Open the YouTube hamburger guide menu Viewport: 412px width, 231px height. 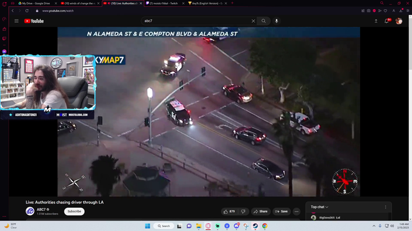click(17, 21)
